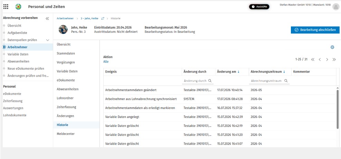The height and width of the screenshot is (159, 341).
Task: Collapse the sidebar with the double-chevron icon
Action: click(x=47, y=19)
